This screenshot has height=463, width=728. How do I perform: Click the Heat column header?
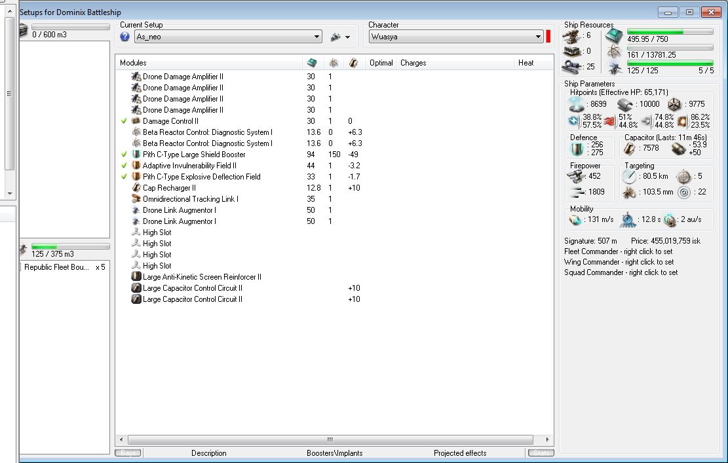pyautogui.click(x=533, y=63)
